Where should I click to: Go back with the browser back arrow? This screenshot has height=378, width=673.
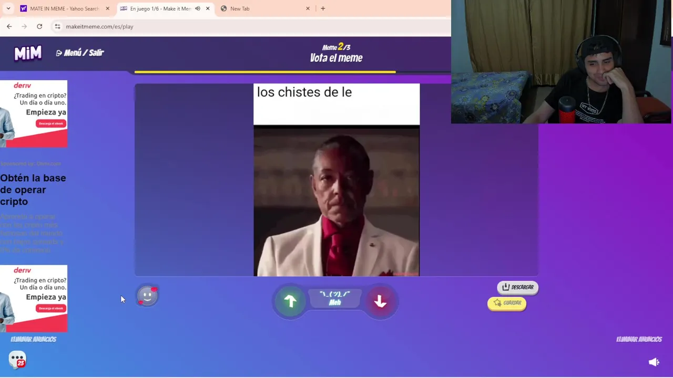[9, 26]
